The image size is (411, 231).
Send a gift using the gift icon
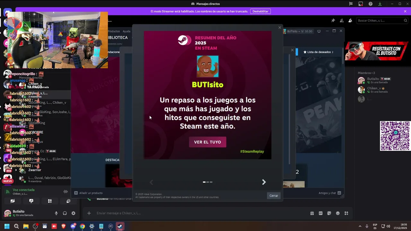click(x=312, y=213)
